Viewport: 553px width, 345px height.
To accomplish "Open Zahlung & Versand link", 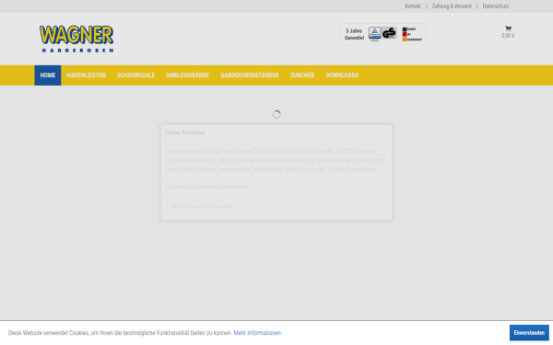I will click(452, 6).
